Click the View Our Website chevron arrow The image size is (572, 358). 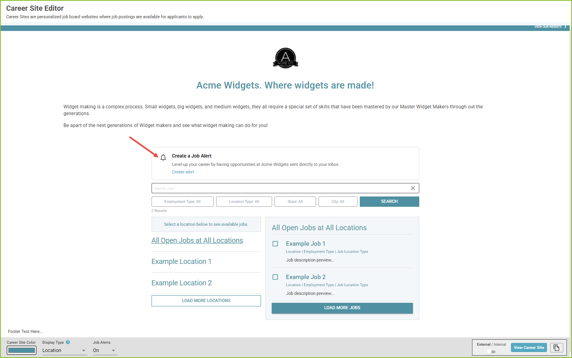565,27
